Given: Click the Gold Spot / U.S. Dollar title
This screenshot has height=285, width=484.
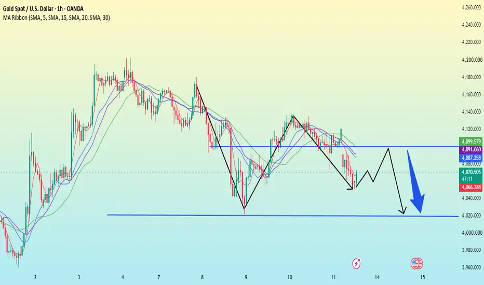Looking at the screenshot, I should 43,9.
